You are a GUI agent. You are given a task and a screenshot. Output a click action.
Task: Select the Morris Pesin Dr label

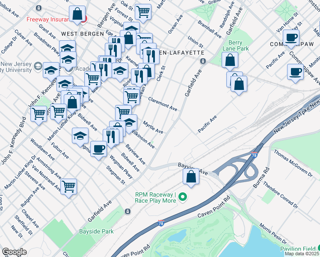pyautogui.click(x=273, y=234)
